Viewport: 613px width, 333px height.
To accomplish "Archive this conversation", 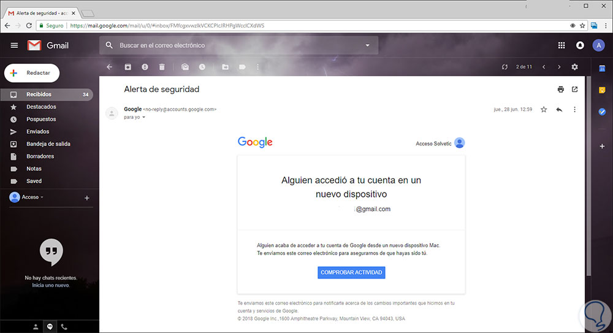I will pos(128,67).
